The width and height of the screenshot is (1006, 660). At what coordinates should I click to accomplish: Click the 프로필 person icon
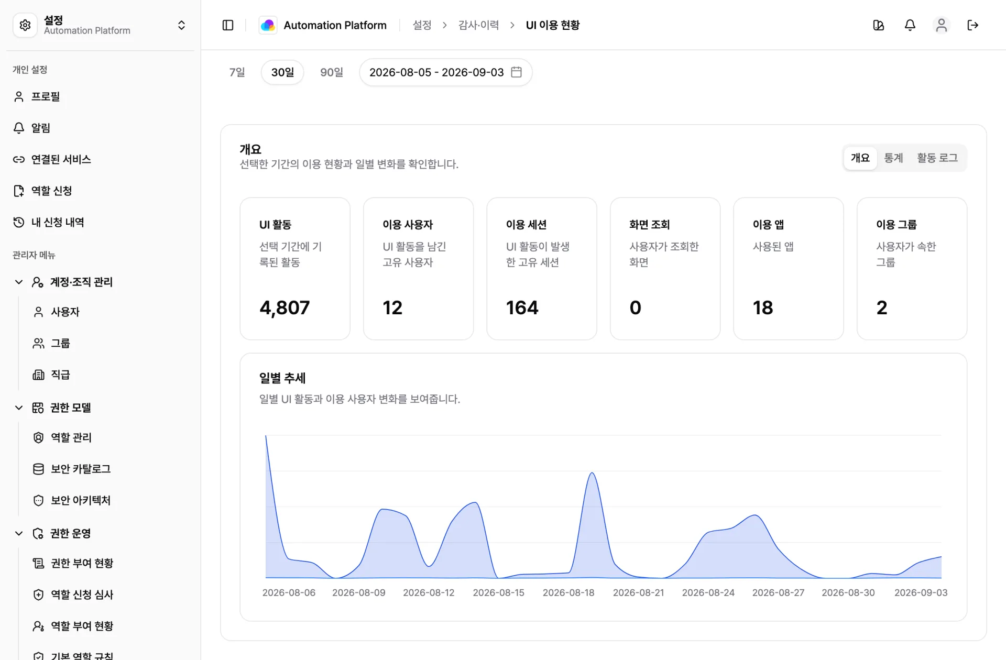click(x=19, y=96)
